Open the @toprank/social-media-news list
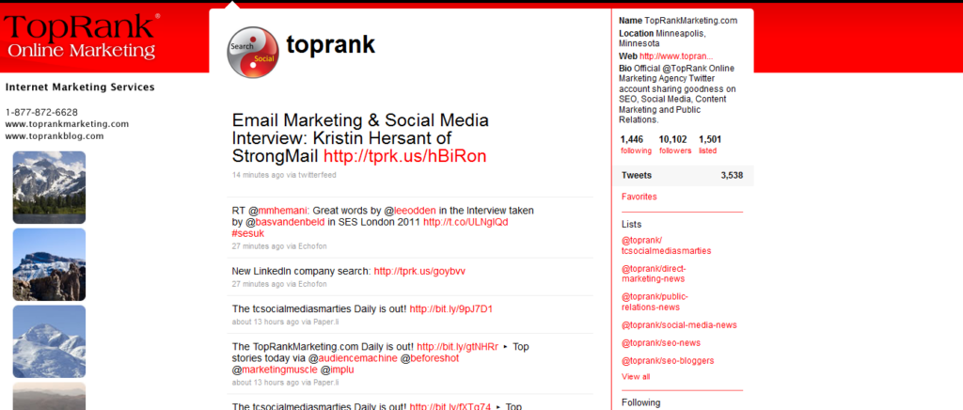Screen dimensions: 963x410 coord(679,324)
